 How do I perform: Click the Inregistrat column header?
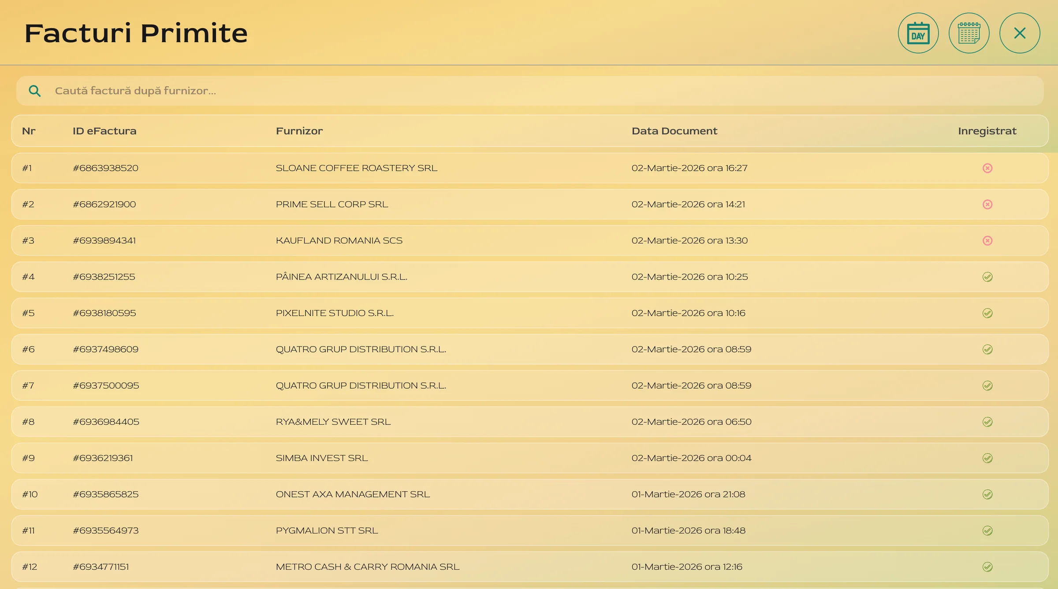(987, 131)
